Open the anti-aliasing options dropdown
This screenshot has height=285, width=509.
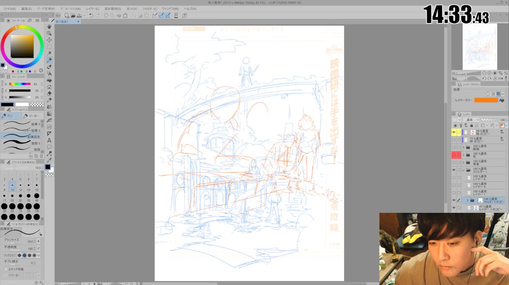[39, 255]
